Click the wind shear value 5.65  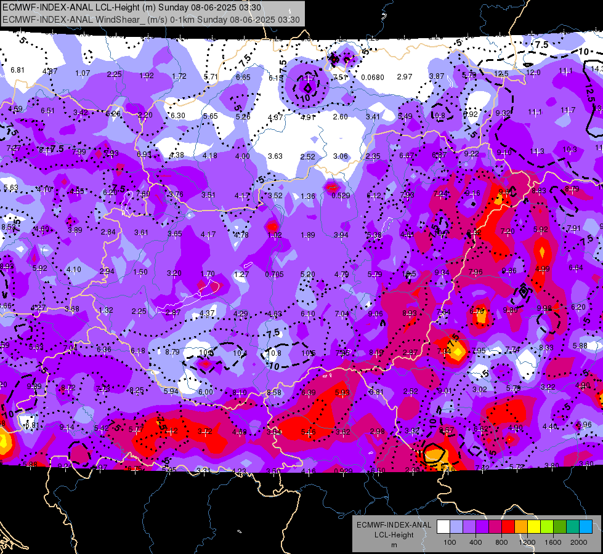click(211, 116)
